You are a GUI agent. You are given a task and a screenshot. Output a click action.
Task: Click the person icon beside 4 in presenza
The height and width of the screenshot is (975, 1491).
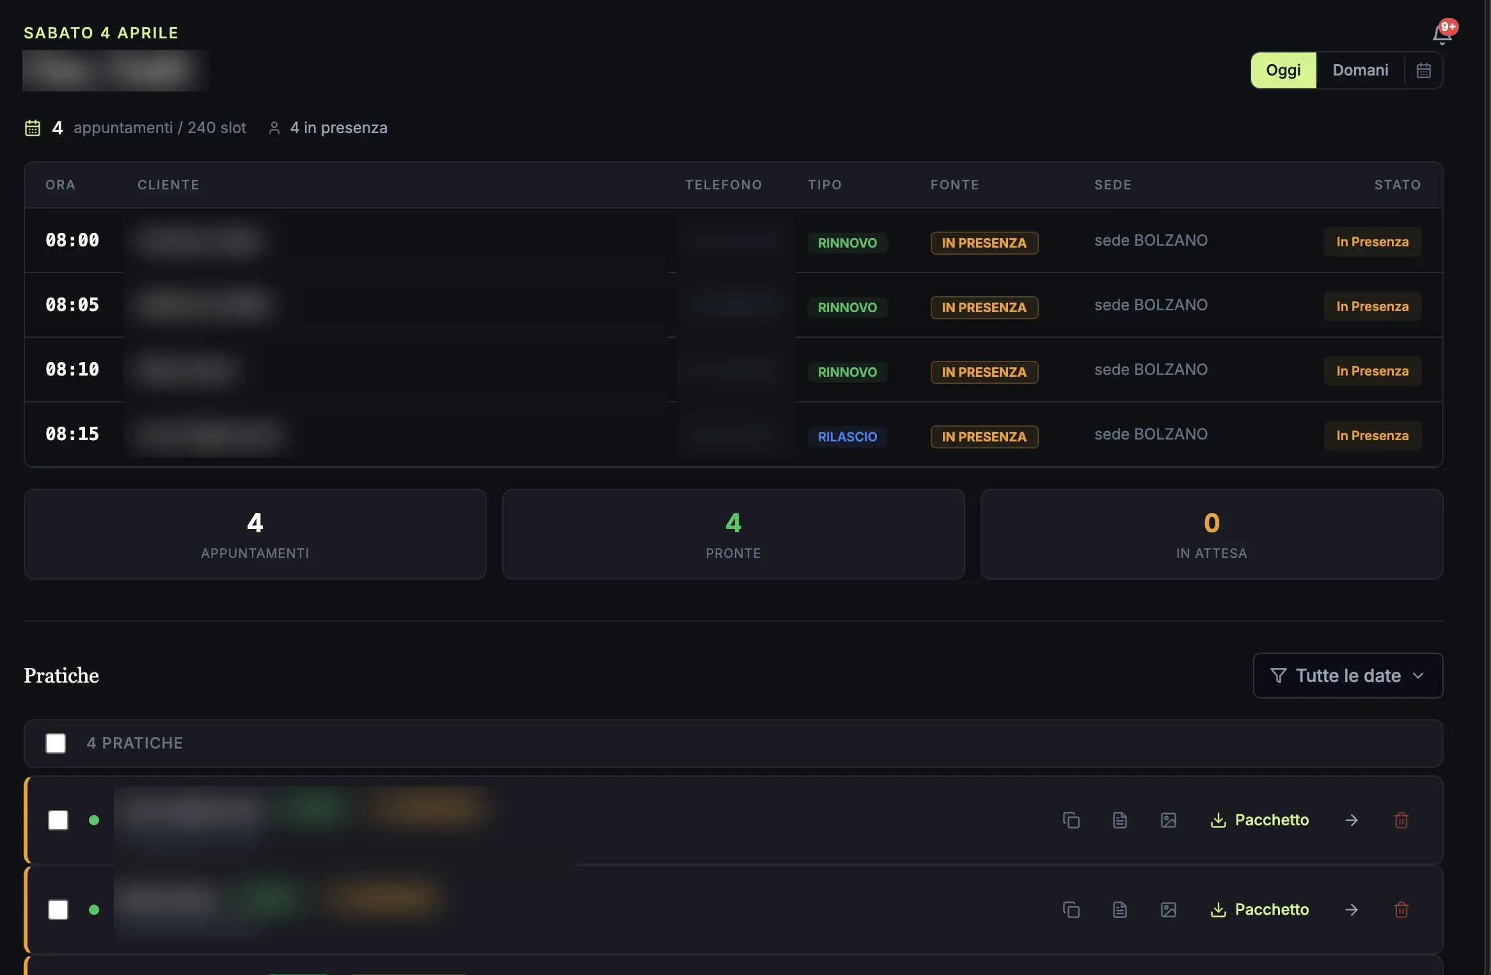coord(274,128)
